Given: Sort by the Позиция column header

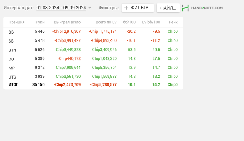Looking at the screenshot, I should coord(16,22).
